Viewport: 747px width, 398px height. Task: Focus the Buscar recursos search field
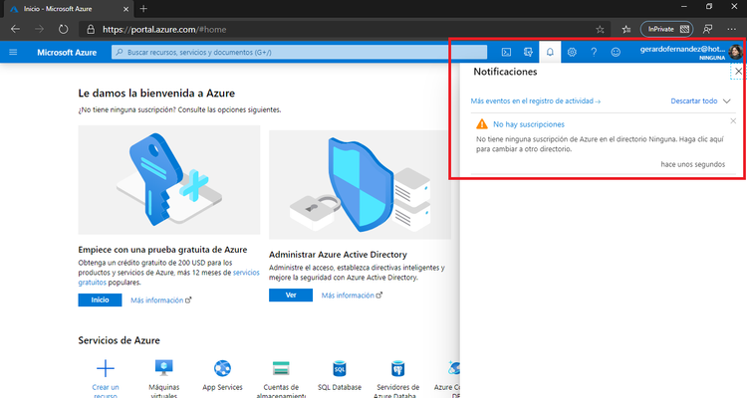(299, 52)
